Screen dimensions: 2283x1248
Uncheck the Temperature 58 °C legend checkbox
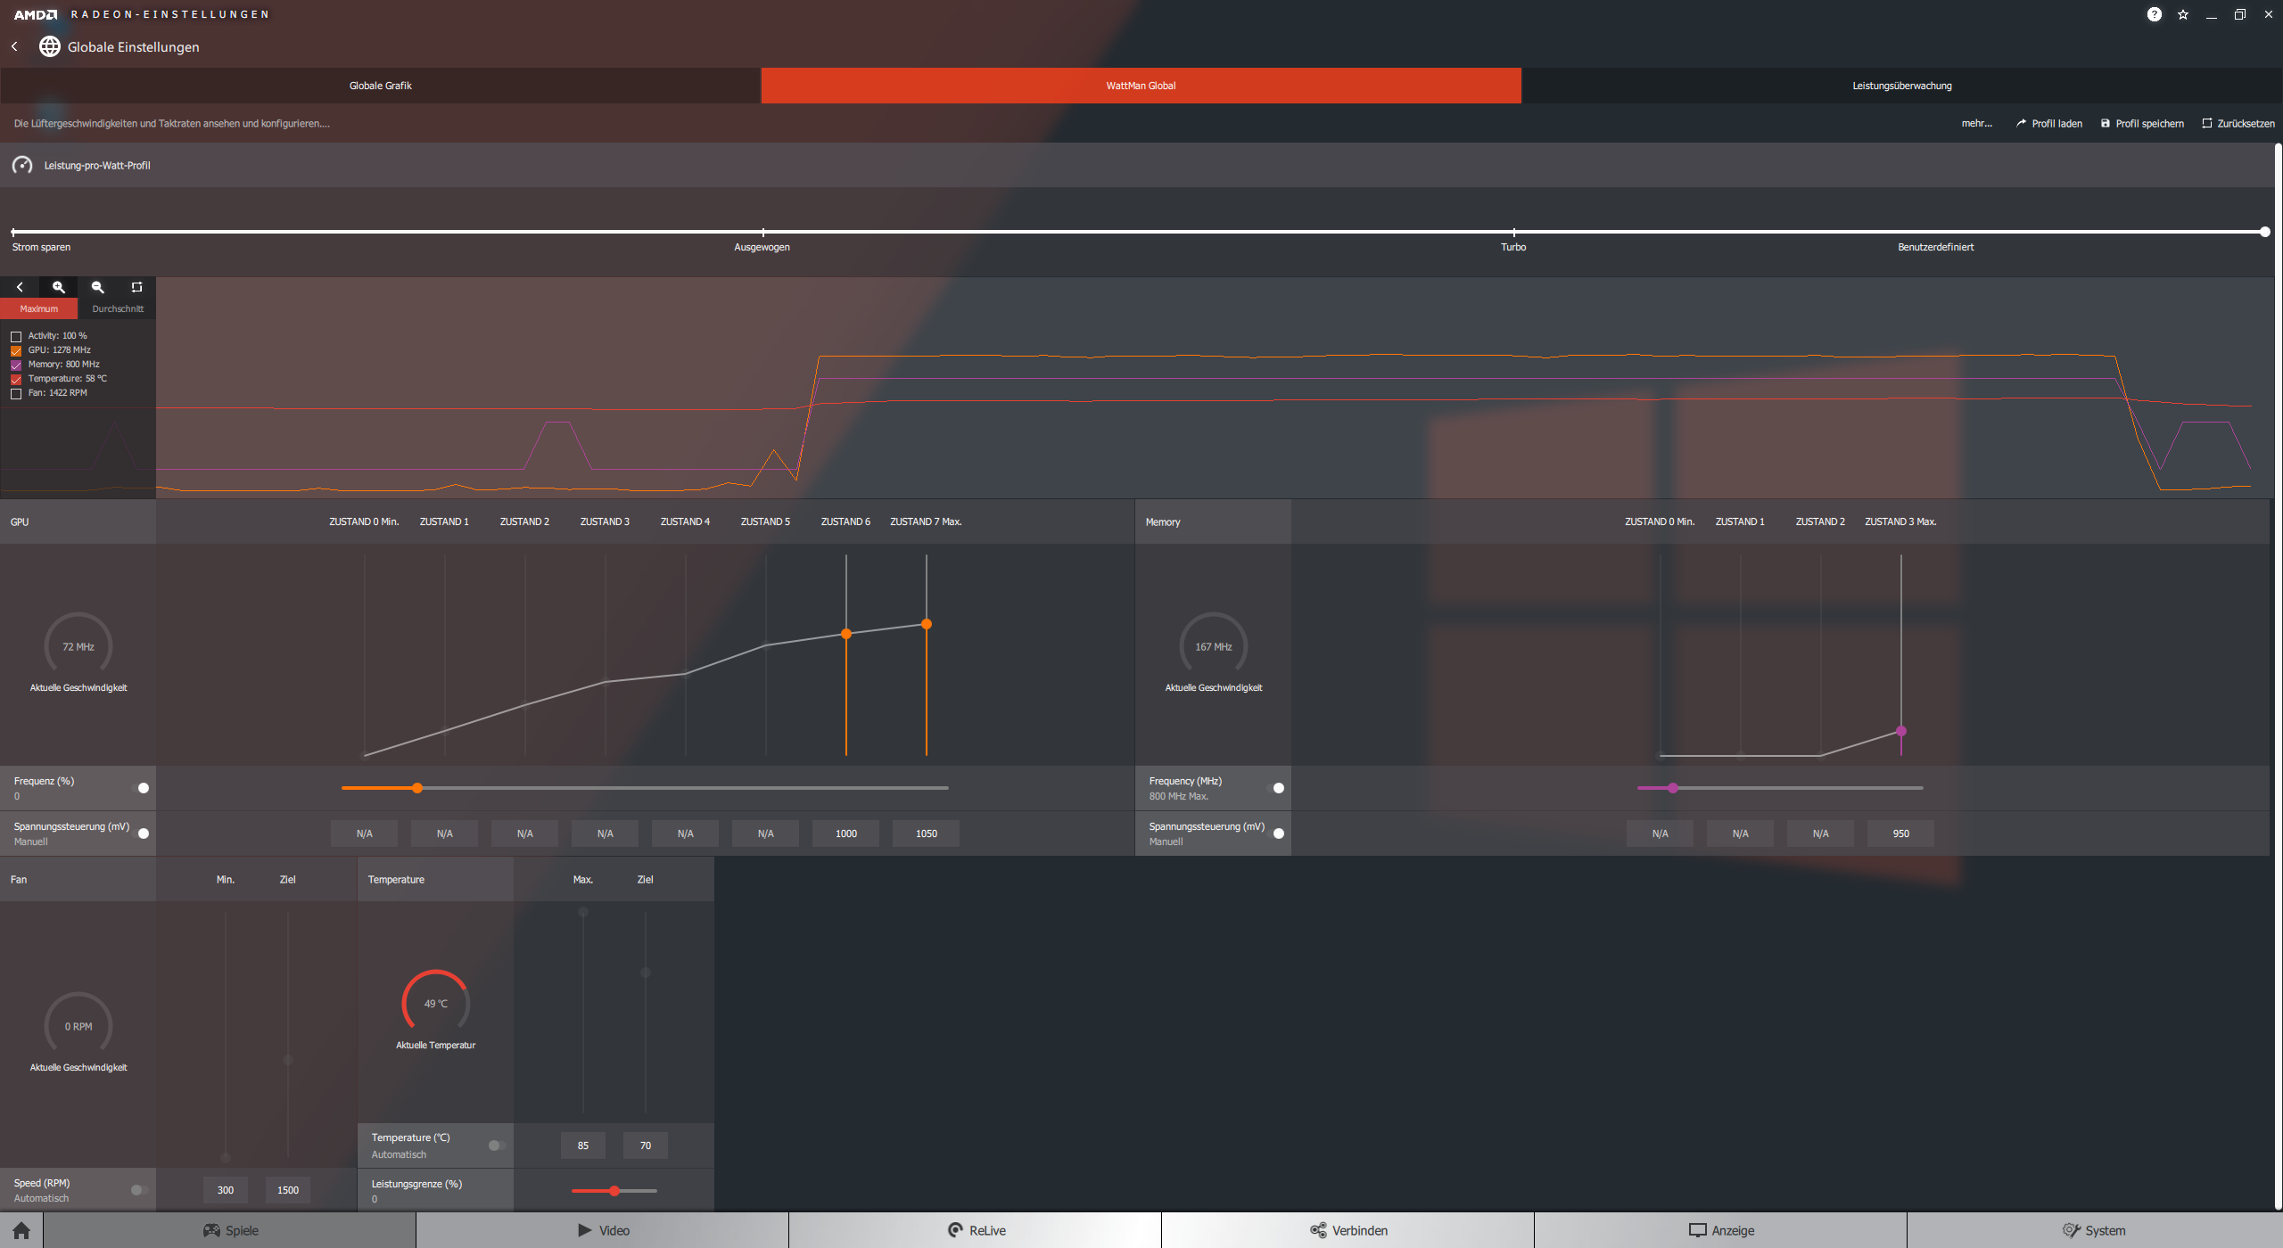16,379
